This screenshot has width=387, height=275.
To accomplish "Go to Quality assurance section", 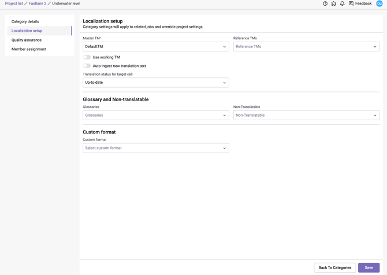I will [x=27, y=40].
